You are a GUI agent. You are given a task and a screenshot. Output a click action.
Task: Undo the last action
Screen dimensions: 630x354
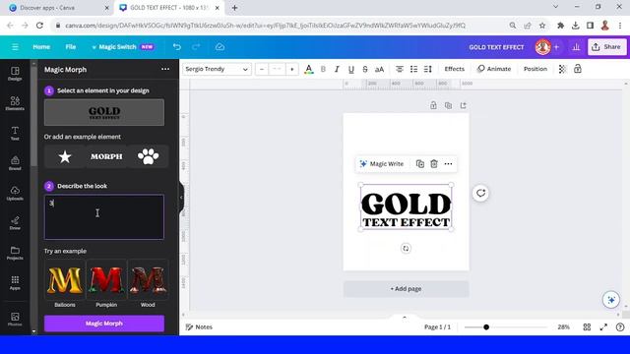point(177,47)
